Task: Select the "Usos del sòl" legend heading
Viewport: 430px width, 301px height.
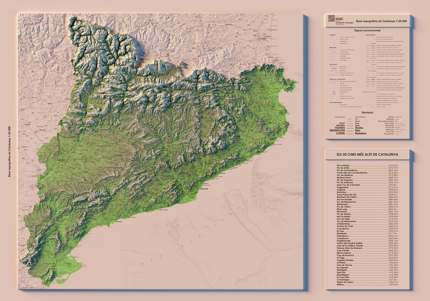Action: pos(333,64)
